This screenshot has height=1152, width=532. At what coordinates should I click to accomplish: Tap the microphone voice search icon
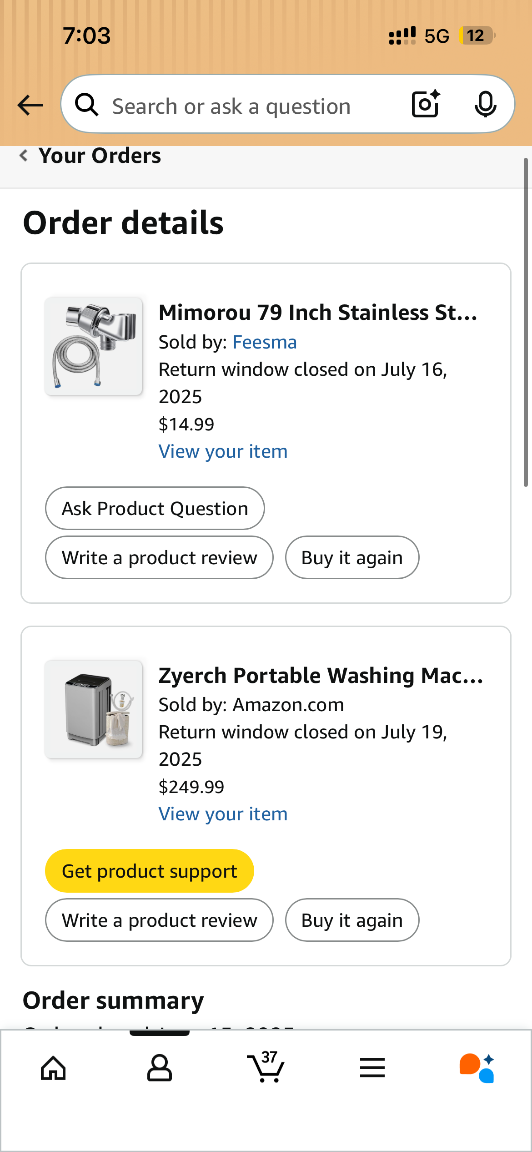(485, 104)
